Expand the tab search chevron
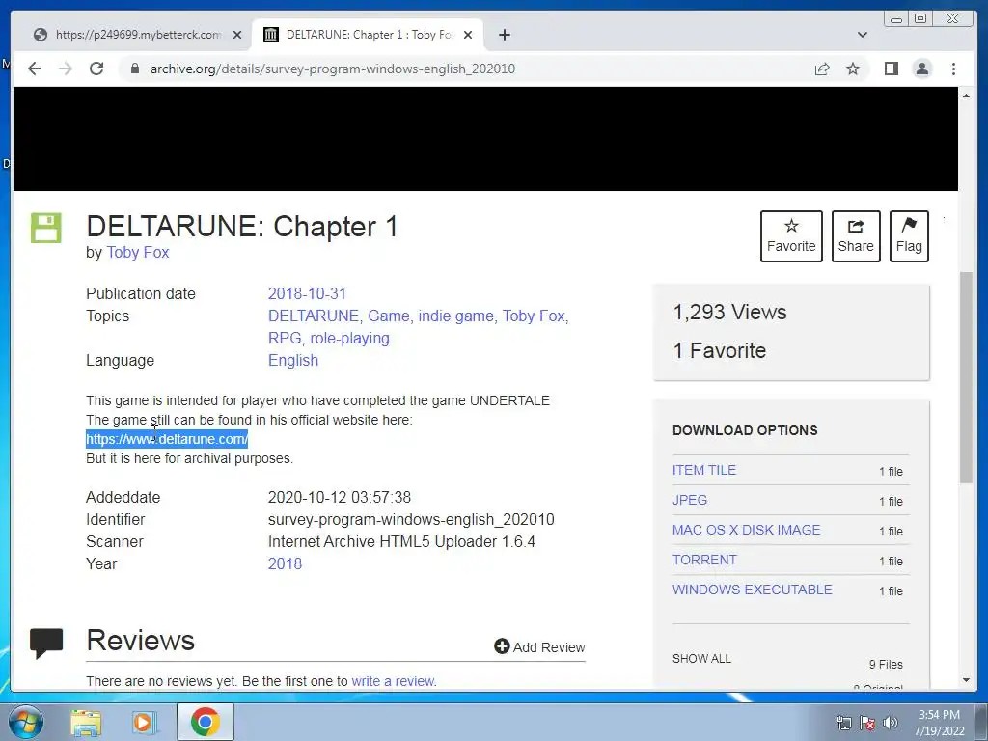This screenshot has width=988, height=741. click(862, 35)
